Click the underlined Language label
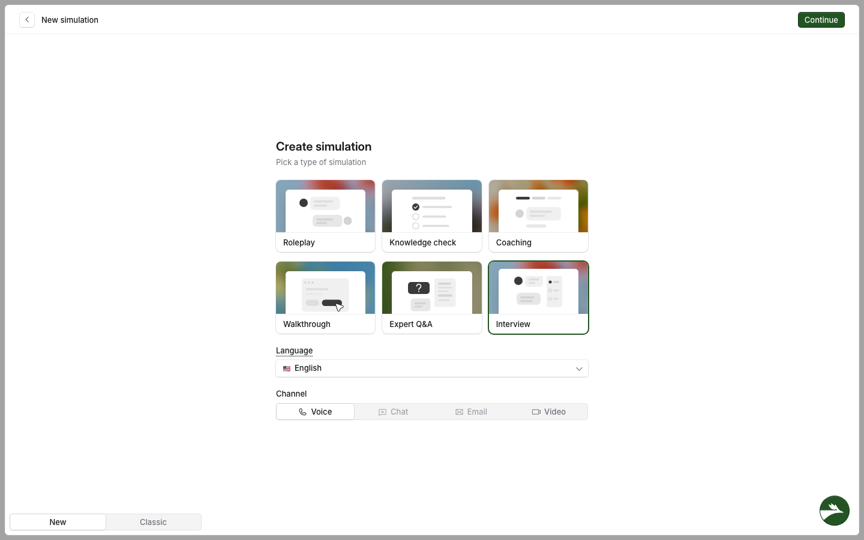The height and width of the screenshot is (540, 864). pos(294,350)
